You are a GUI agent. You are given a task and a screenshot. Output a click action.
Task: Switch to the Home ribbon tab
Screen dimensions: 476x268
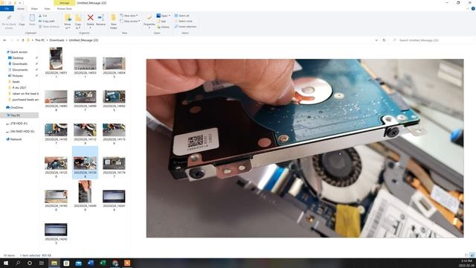coord(21,9)
